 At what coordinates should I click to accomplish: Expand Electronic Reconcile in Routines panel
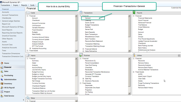[83, 81]
